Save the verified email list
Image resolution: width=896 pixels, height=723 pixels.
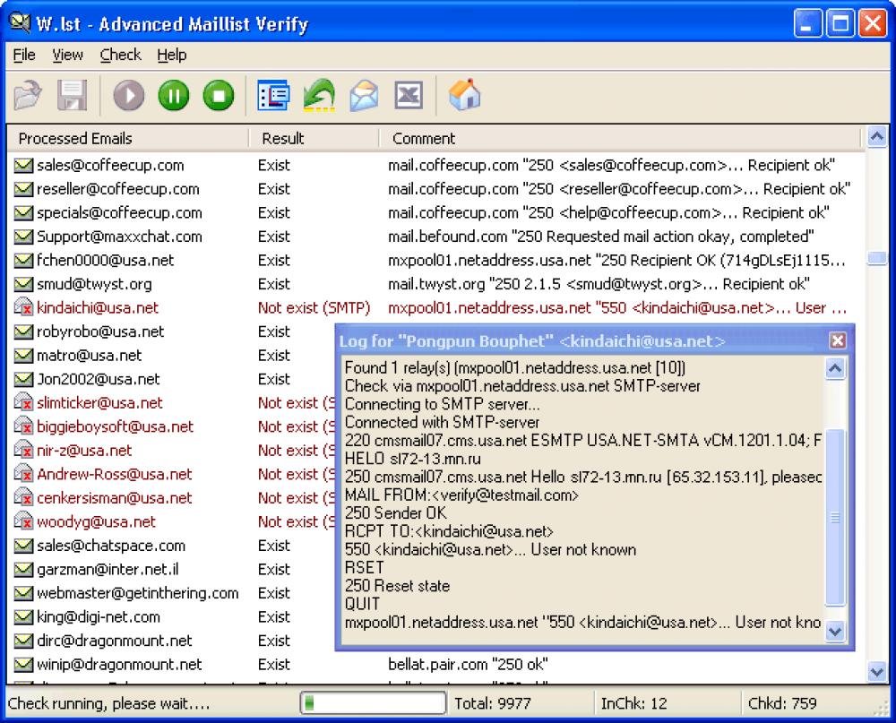pyautogui.click(x=73, y=94)
